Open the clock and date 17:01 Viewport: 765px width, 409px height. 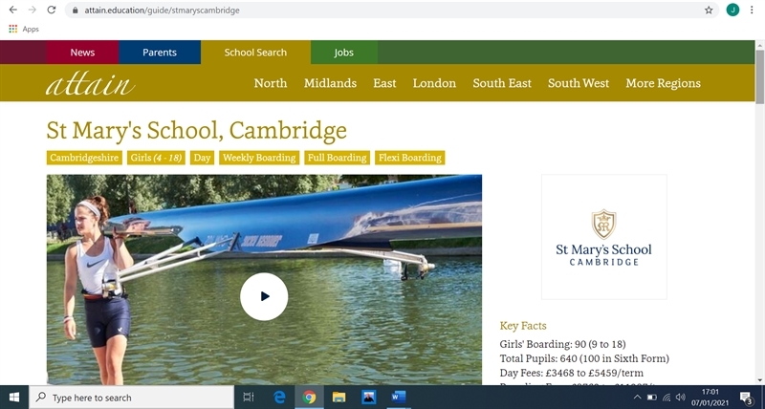coord(710,398)
